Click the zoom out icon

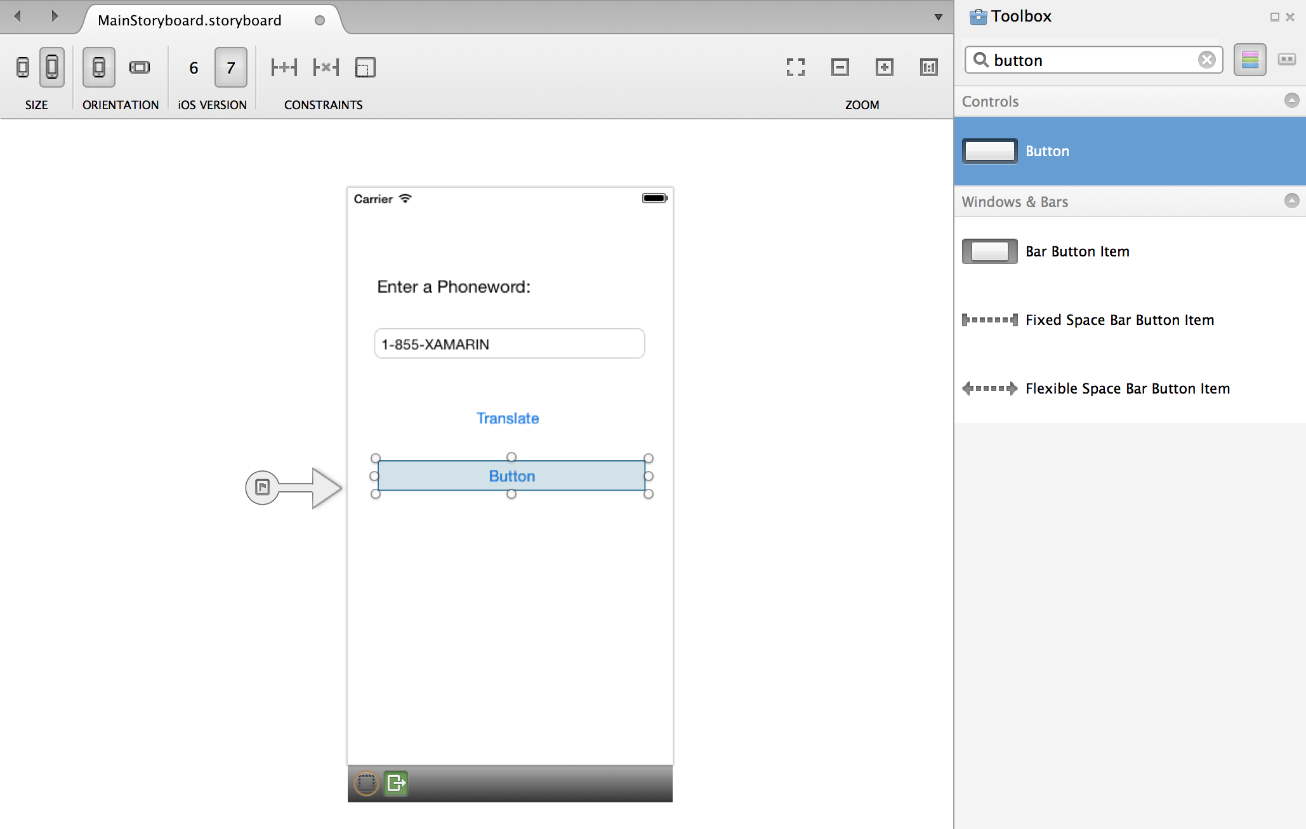click(x=840, y=67)
